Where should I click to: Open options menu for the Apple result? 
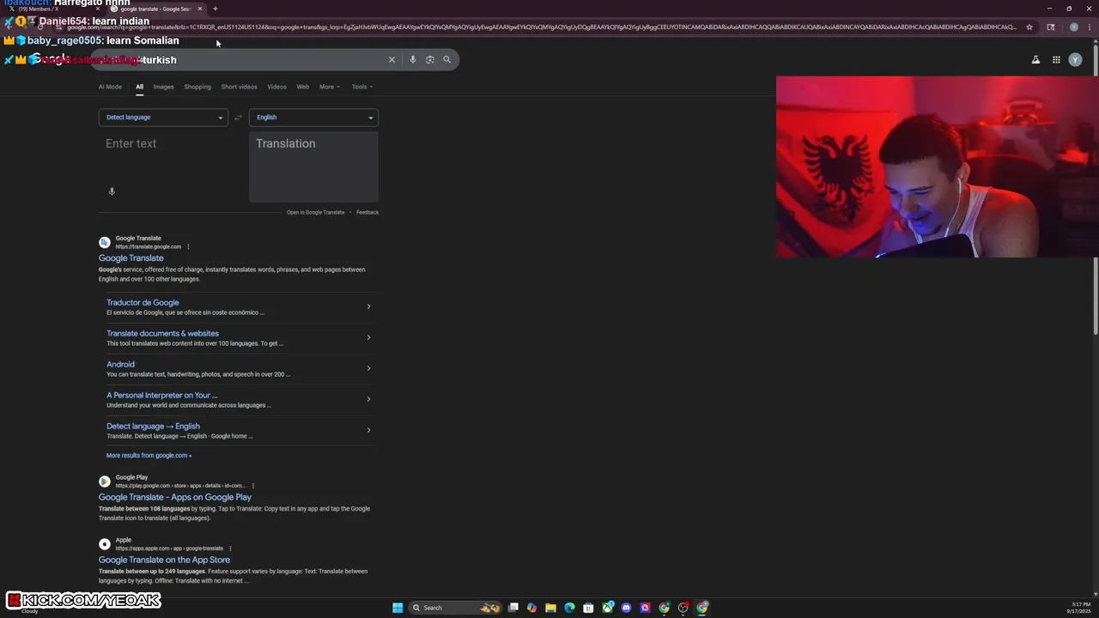pyautogui.click(x=230, y=548)
